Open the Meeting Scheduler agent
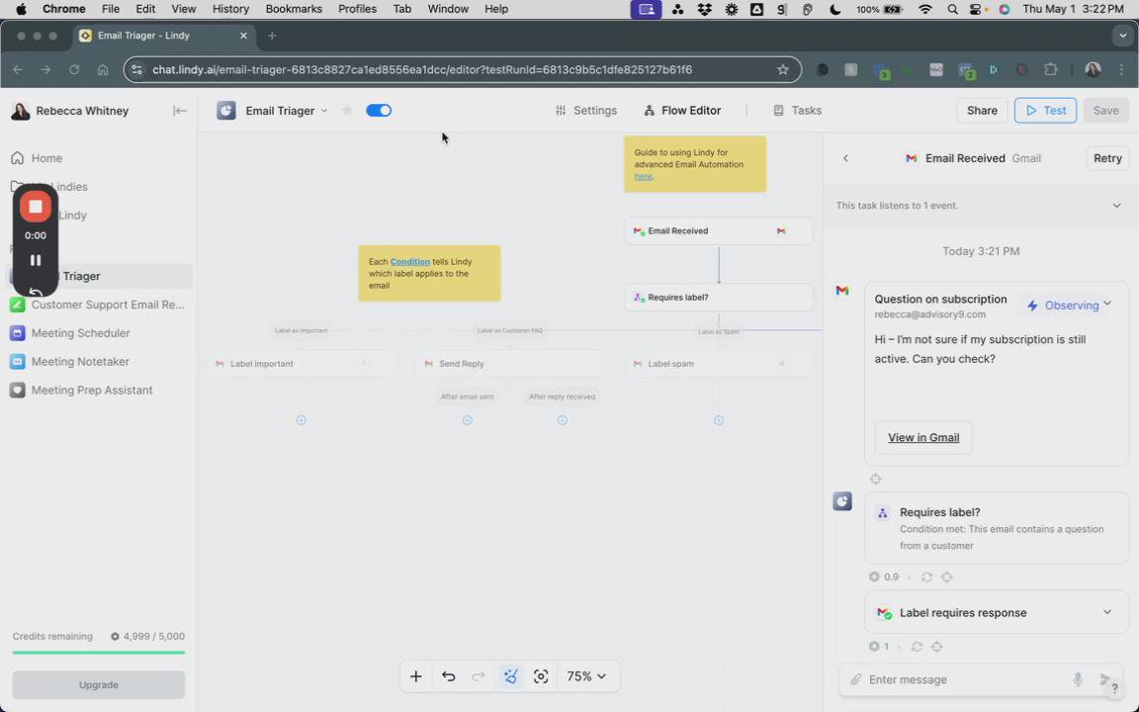This screenshot has height=712, width=1139. click(97, 332)
